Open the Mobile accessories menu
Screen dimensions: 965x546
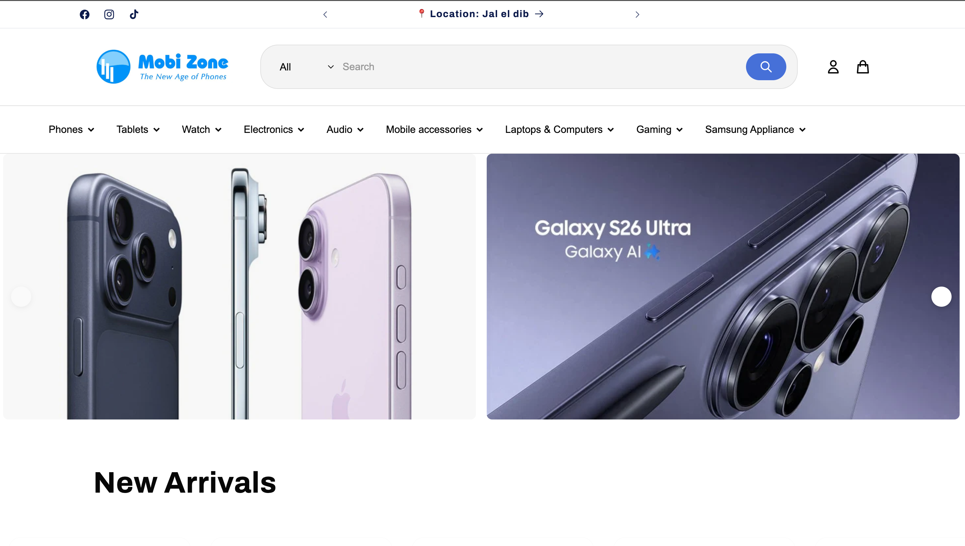[x=434, y=130]
